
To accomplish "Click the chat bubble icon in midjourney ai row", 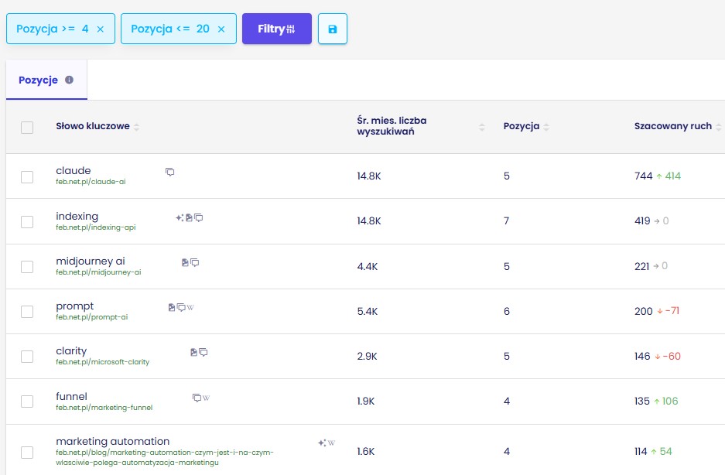I will (x=195, y=262).
